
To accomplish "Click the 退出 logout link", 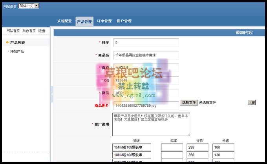I will [x=42, y=31].
